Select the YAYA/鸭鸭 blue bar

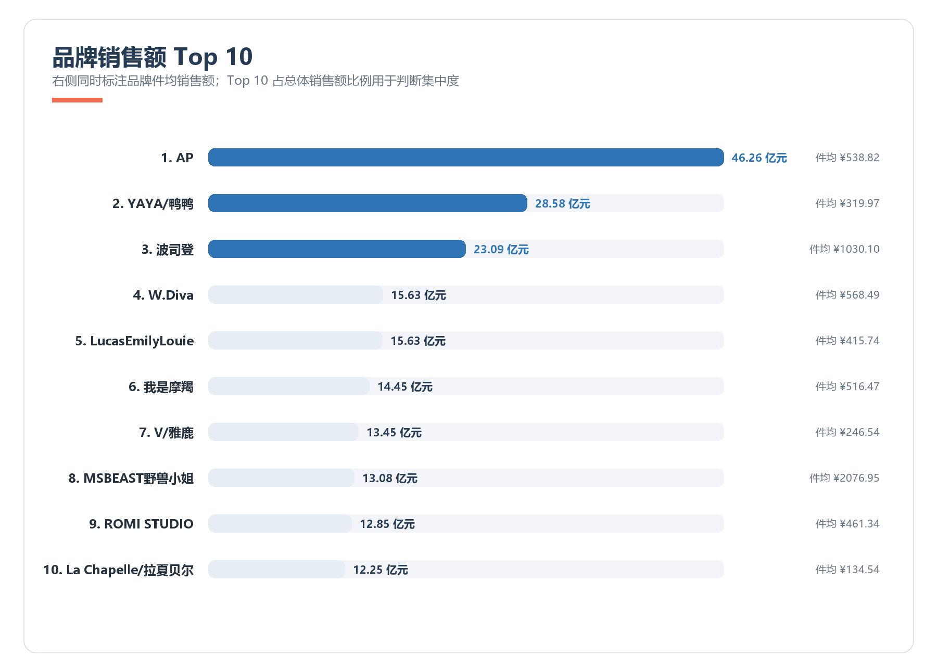coord(368,203)
